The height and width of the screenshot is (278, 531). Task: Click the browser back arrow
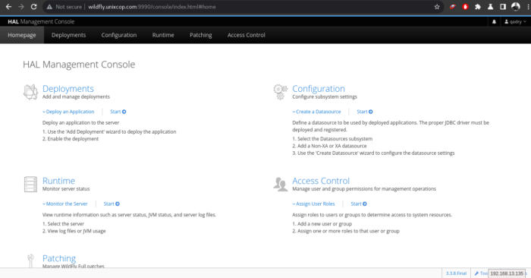(x=8, y=7)
